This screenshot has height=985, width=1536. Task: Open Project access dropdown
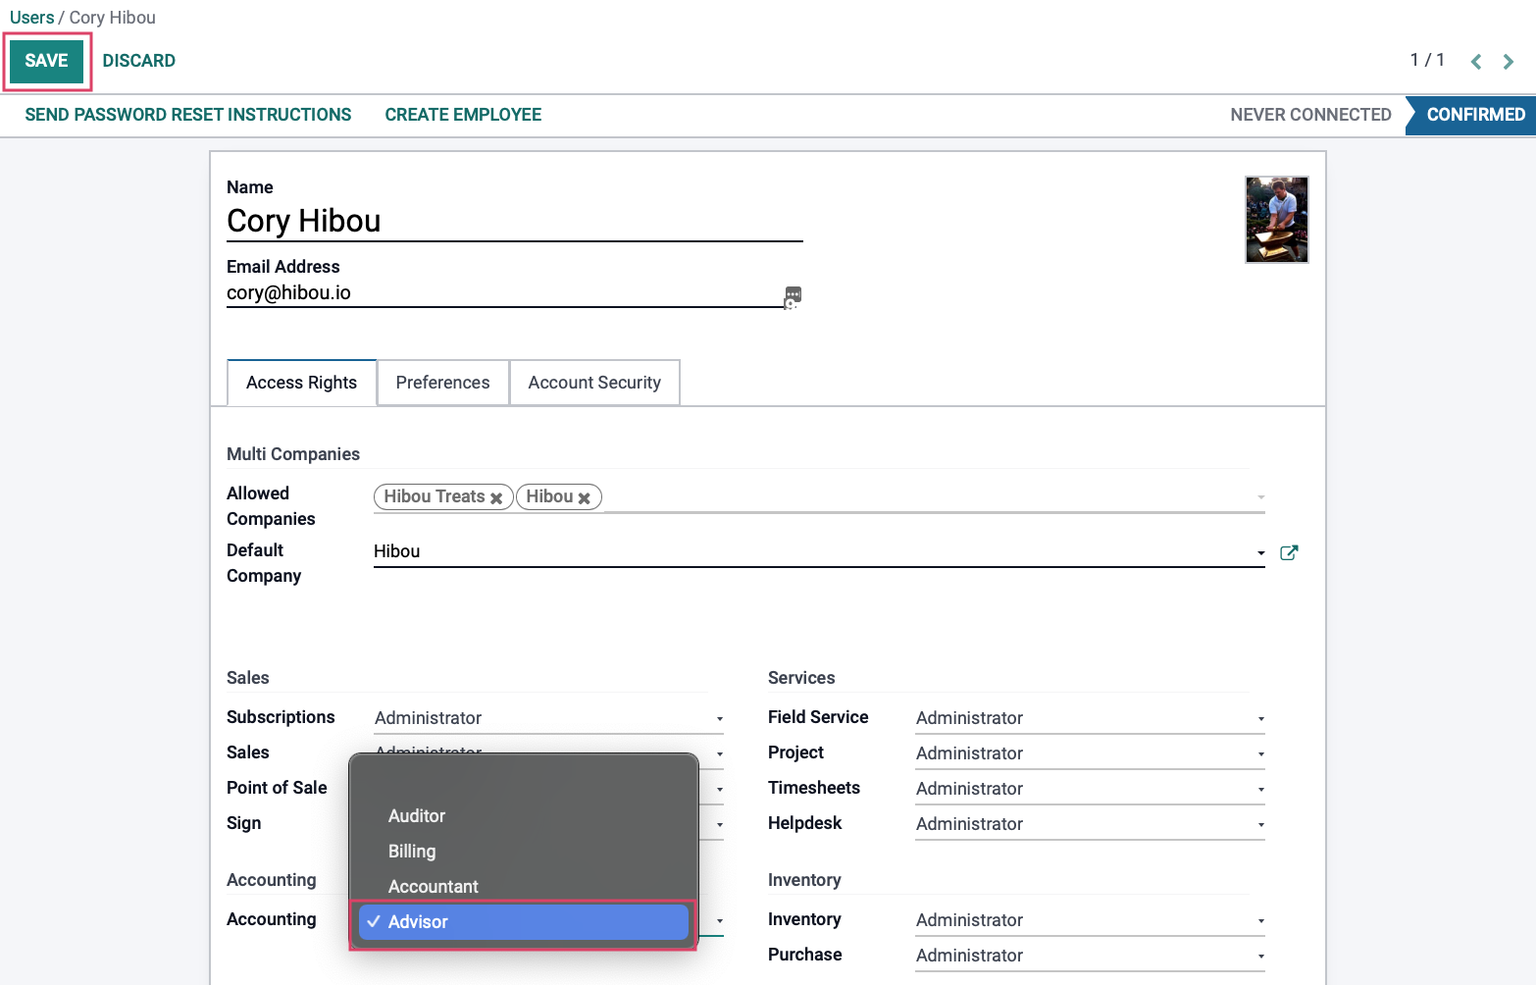click(1090, 753)
